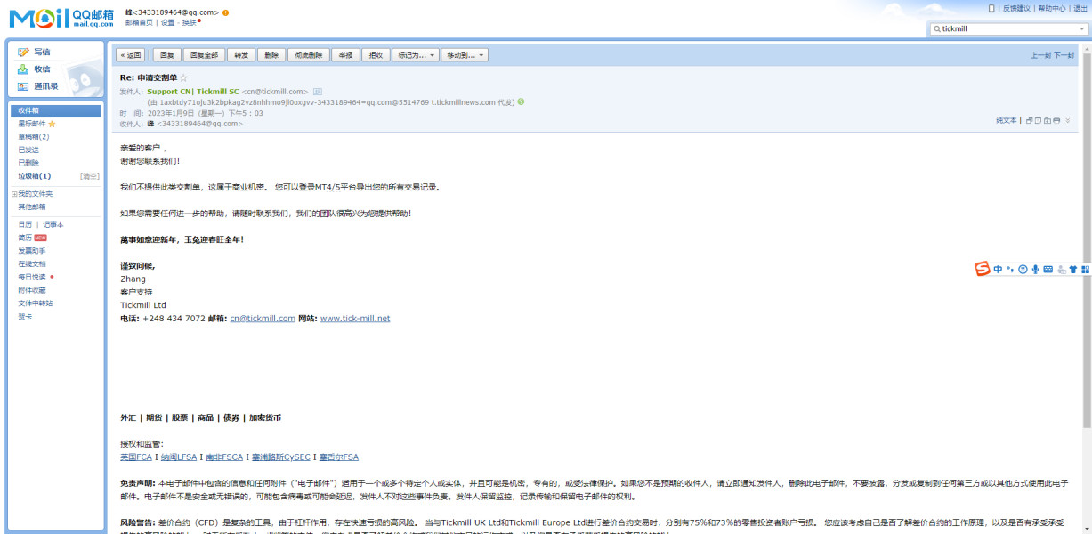
Task: Click the cn@tickmill.com email link
Action: coord(263,318)
